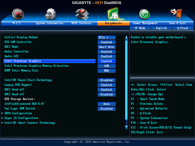The width and height of the screenshot is (195, 146).
Task: Open Initial Display Output PCIe 1 dropdown
Action: click(x=107, y=37)
